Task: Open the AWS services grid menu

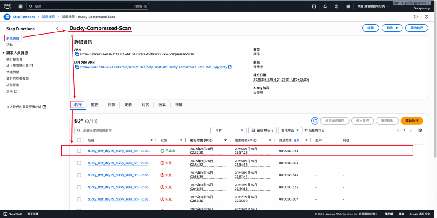Action: click(x=20, y=6)
